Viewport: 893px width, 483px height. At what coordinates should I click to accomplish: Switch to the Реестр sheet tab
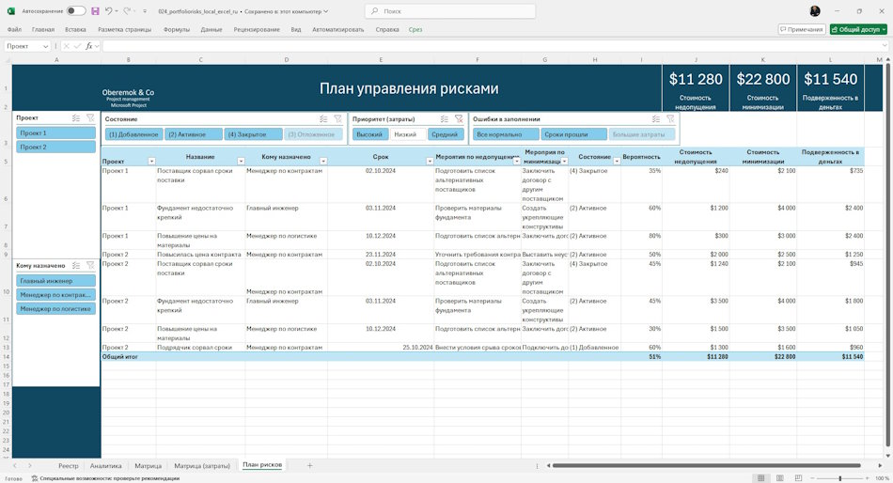[x=69, y=466]
